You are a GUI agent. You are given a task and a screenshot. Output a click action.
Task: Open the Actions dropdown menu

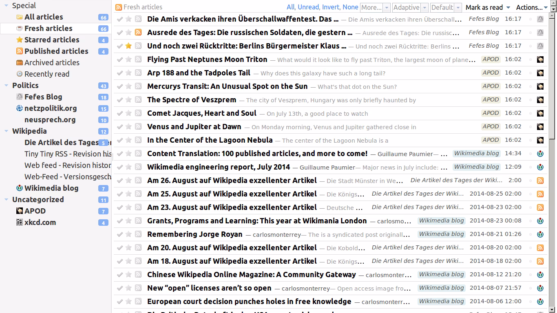pos(532,7)
